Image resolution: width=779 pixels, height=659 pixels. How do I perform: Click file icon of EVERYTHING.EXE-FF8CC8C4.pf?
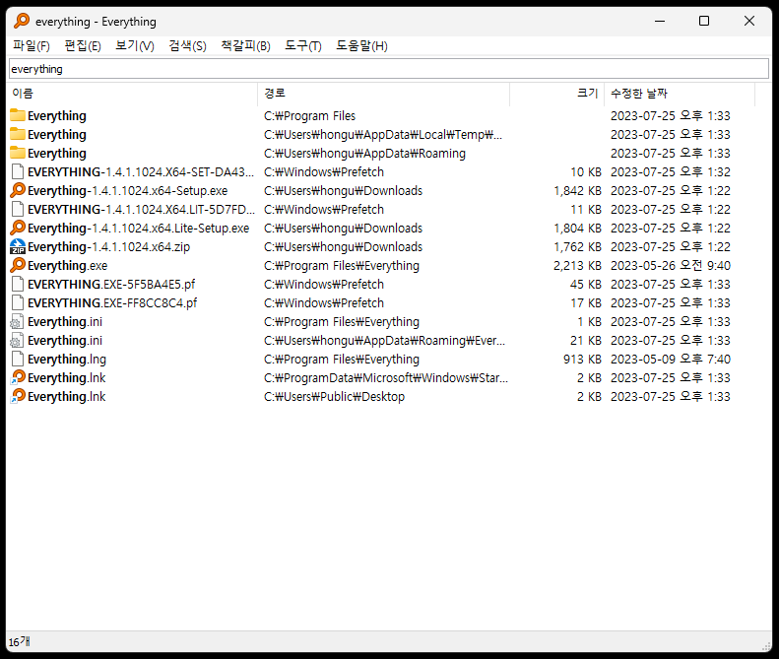18,302
